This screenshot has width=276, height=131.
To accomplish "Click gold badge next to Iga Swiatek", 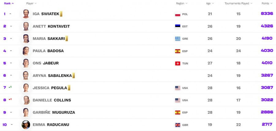I will click(61, 14).
